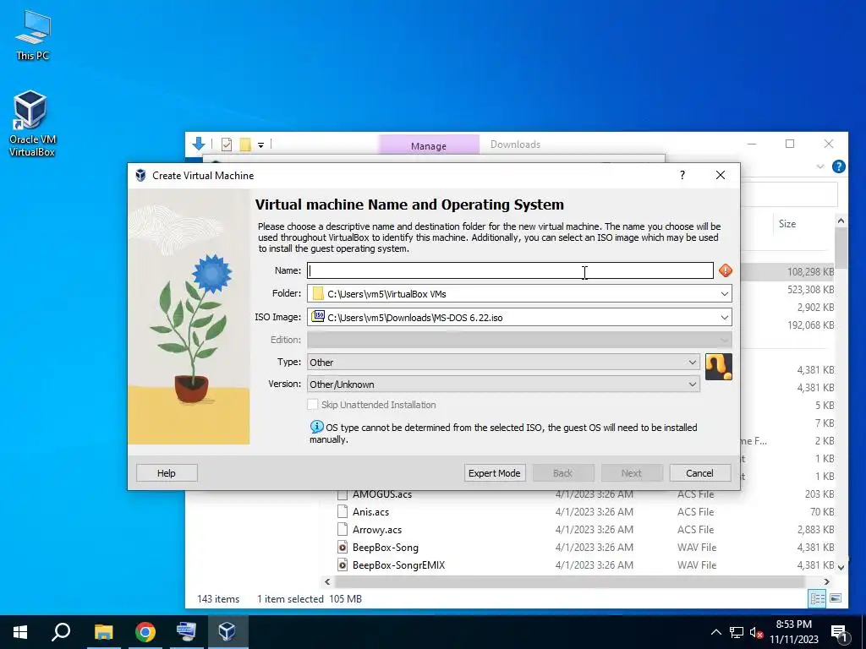Open the Manage tab in Explorer
This screenshot has height=649, width=866.
tap(429, 145)
